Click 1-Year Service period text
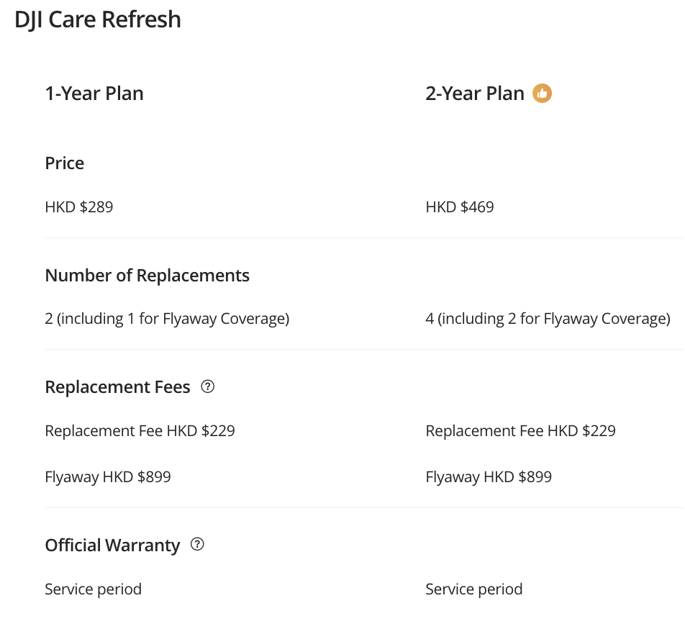 pos(94,589)
